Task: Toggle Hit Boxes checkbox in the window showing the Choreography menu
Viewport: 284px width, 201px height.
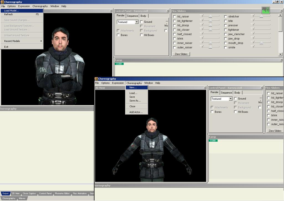Action: [x=236, y=112]
